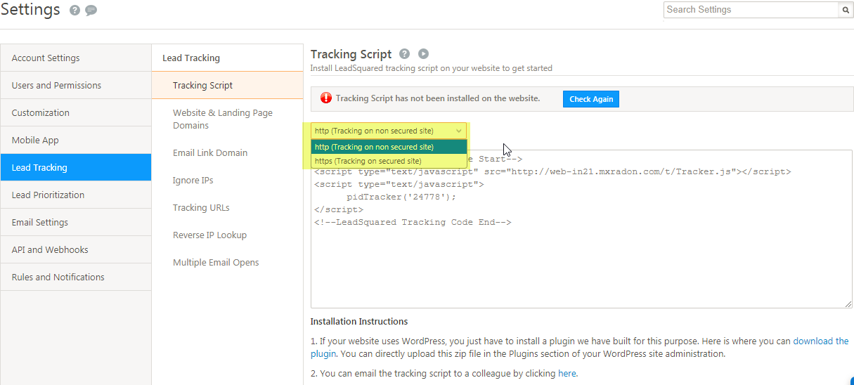Screen dimensions: 854x385
Task: Expand the http tracking protocol dropdown
Action: pyautogui.click(x=389, y=131)
